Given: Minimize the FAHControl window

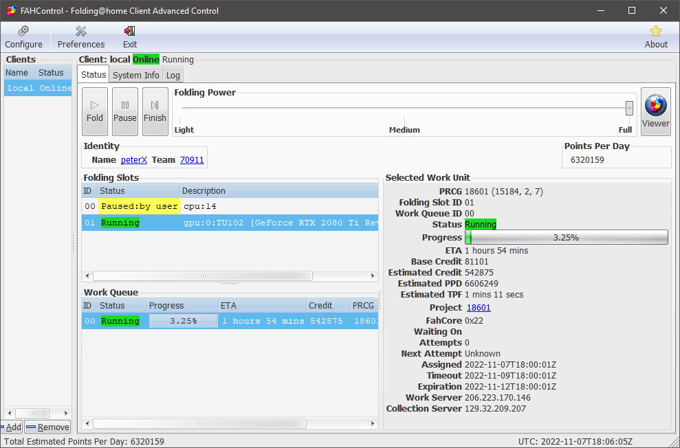Looking at the screenshot, I should (601, 10).
